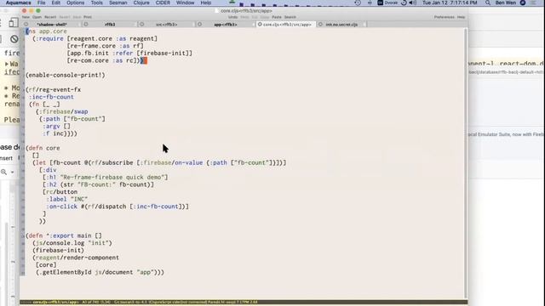
Task: Open the Sesman menu
Action: [x=118, y=3]
